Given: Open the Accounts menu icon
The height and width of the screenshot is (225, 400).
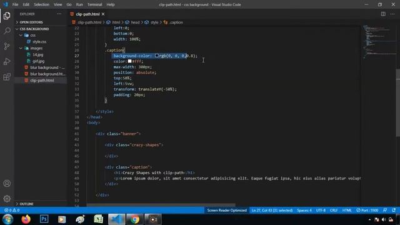Looking at the screenshot, I should point(7,183).
